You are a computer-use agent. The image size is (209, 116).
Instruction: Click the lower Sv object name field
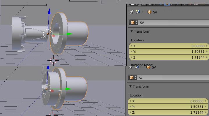(x=173, y=78)
